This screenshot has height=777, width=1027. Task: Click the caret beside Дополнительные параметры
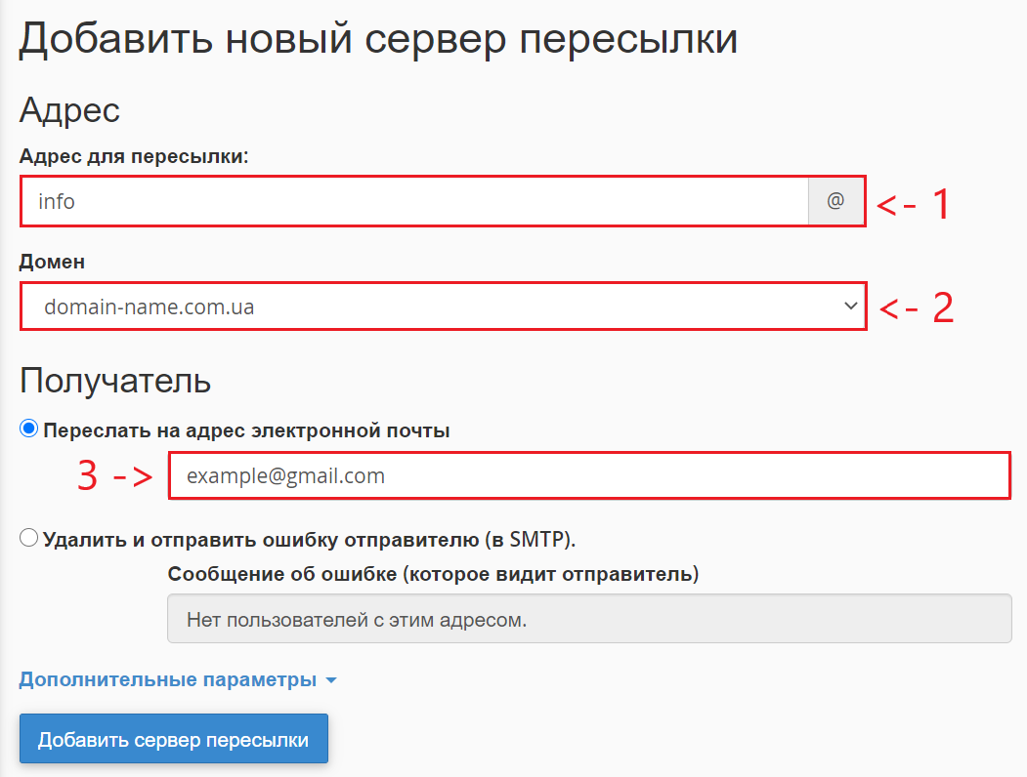pos(330,680)
